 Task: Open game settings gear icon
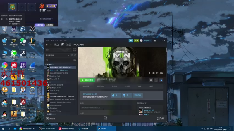click(x=151, y=80)
